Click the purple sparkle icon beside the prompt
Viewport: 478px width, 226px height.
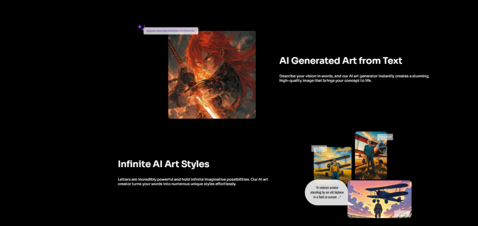tap(141, 27)
